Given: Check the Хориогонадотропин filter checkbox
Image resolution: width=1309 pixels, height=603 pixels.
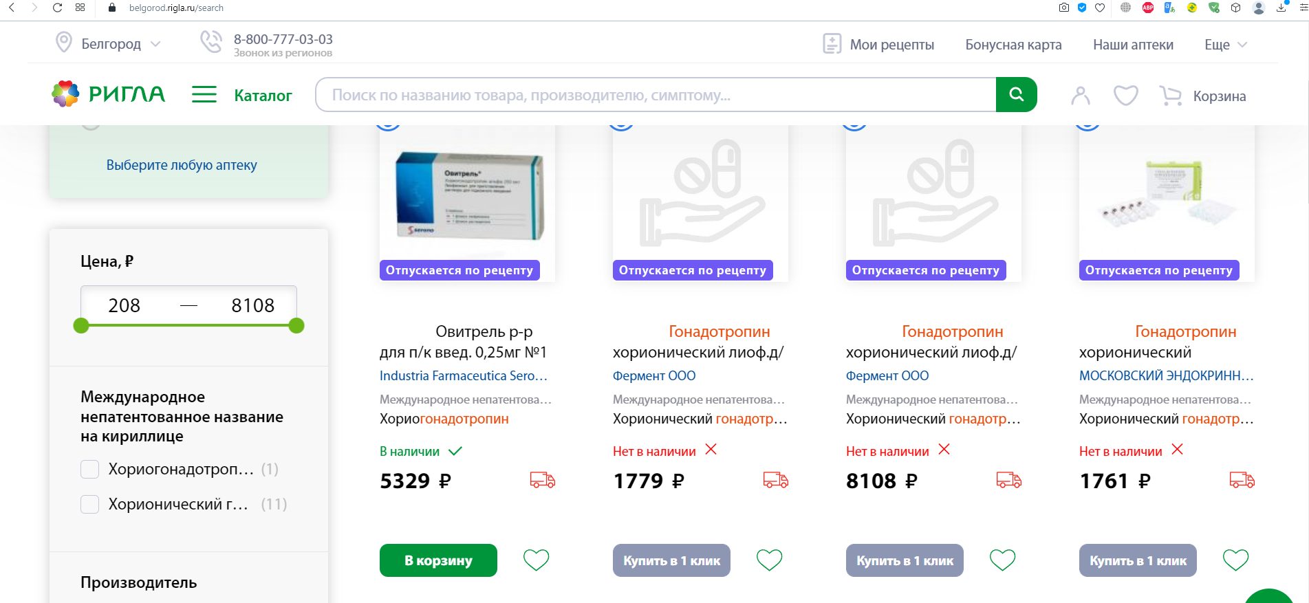Looking at the screenshot, I should [90, 470].
